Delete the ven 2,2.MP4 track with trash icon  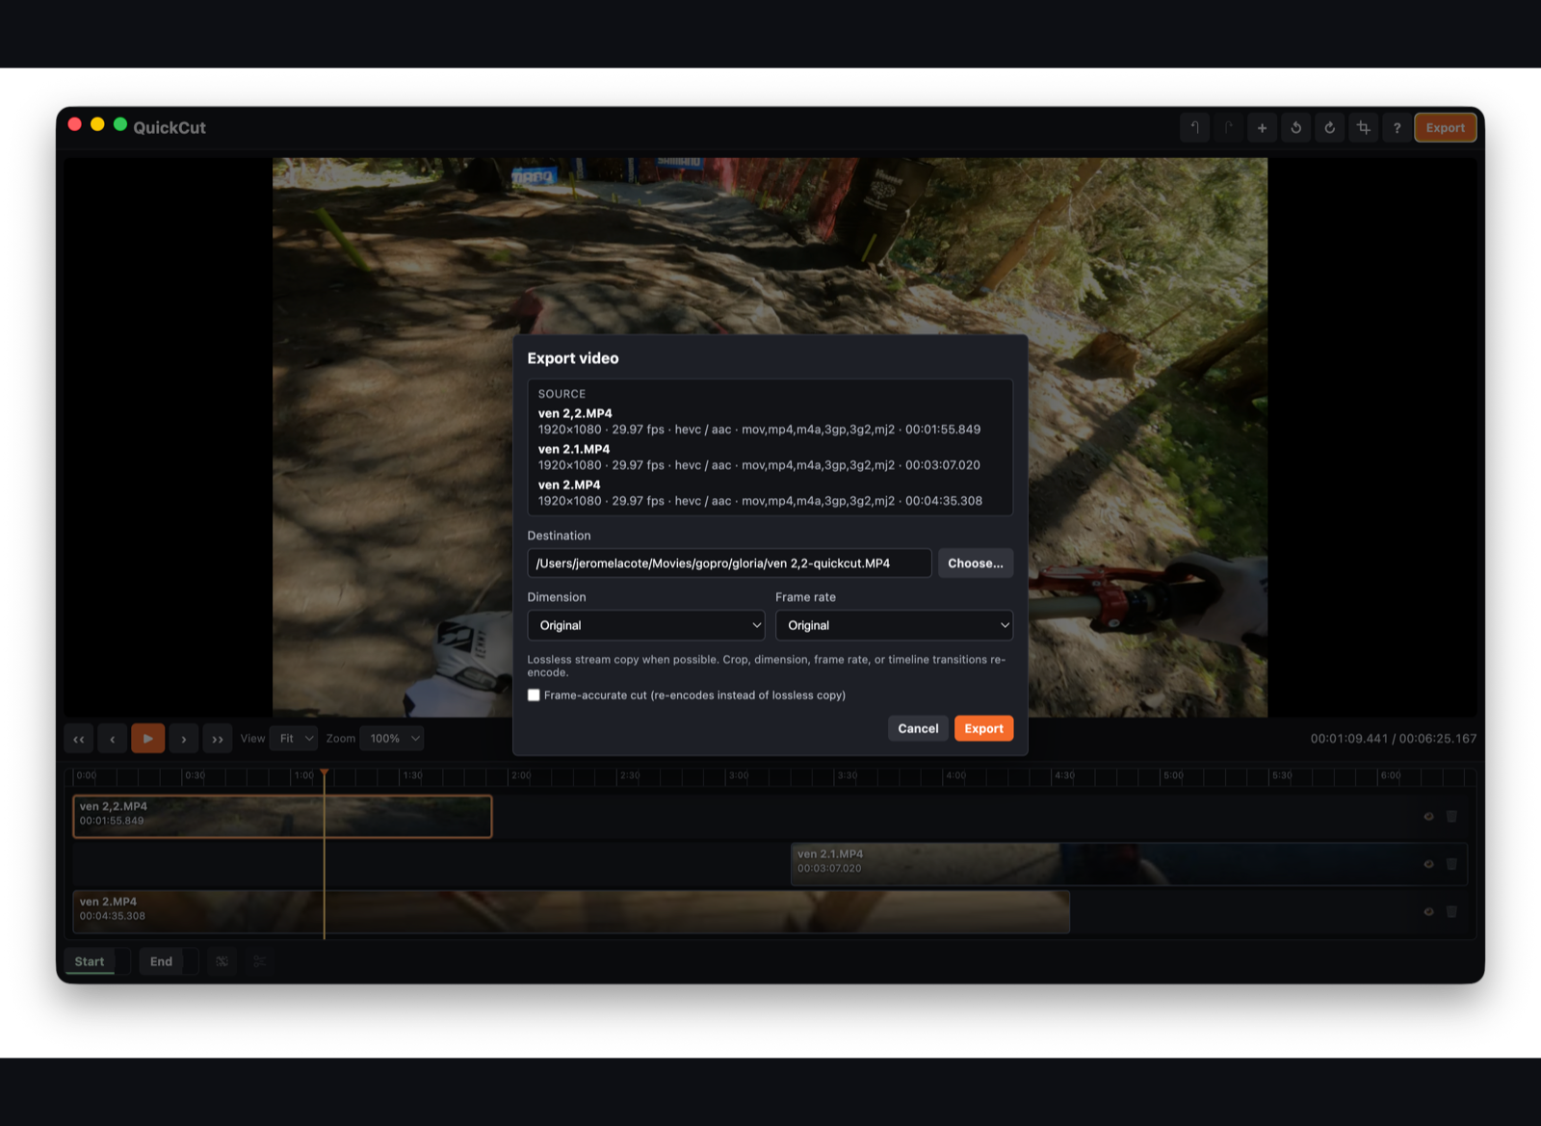1451,817
